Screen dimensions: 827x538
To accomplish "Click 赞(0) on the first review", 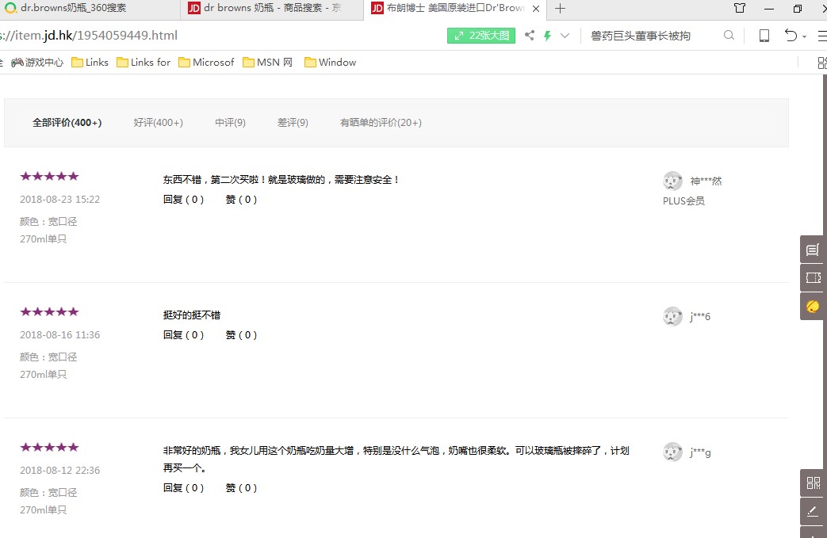I will [x=241, y=200].
